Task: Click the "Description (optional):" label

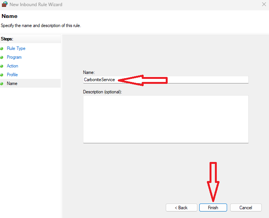Action: point(102,92)
